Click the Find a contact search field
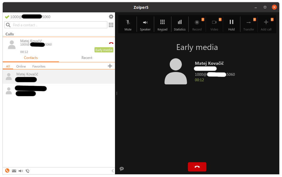Viewport: 282px width, 177px height. click(56, 25)
